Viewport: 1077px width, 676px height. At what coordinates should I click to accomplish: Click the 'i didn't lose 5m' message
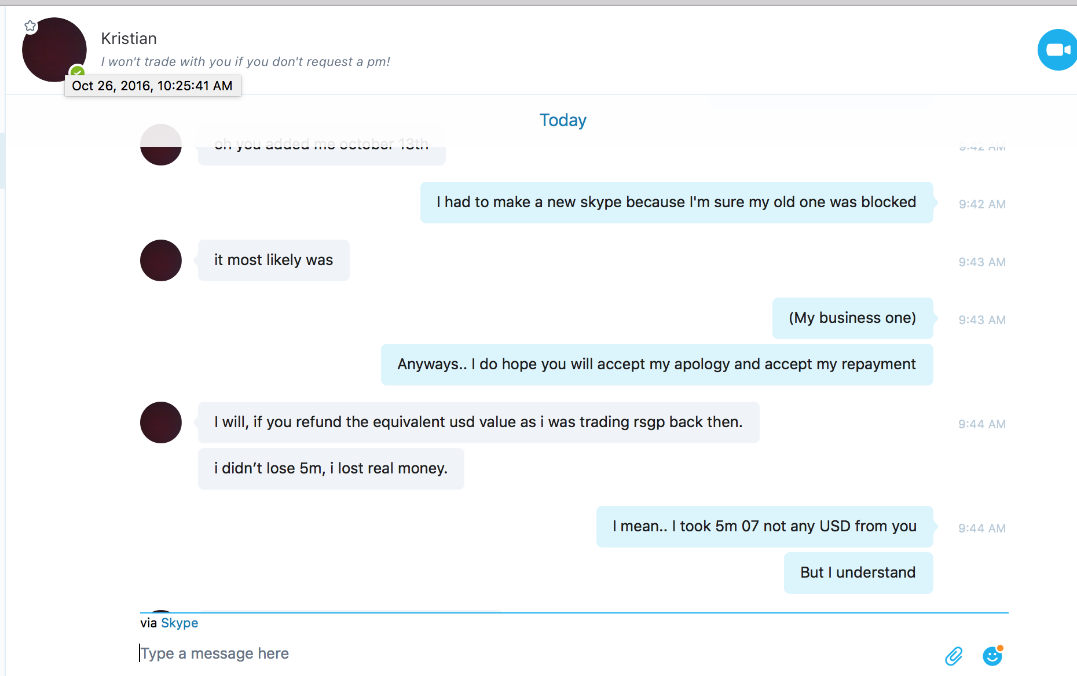(x=331, y=468)
